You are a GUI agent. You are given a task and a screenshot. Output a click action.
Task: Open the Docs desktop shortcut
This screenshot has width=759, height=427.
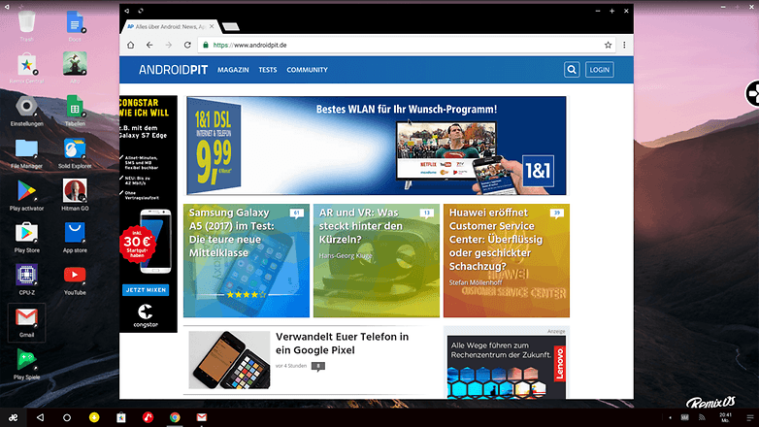75,22
